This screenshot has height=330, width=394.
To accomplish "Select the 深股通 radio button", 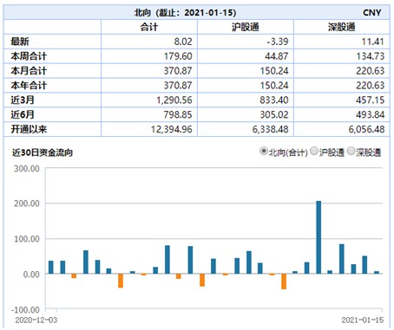I will tap(351, 151).
